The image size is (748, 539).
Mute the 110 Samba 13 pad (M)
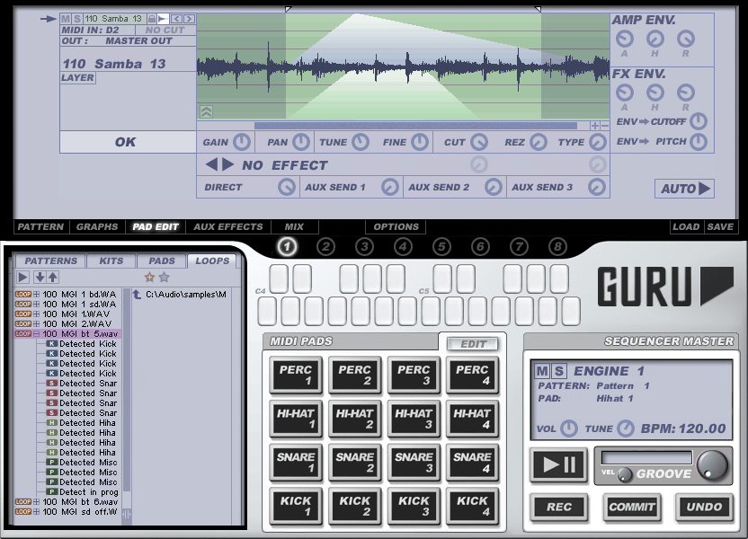tap(66, 19)
